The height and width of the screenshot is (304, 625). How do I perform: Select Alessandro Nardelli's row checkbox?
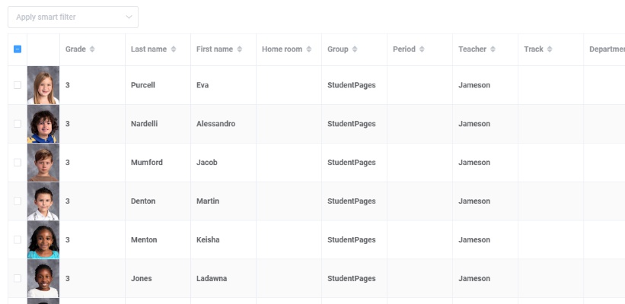(x=18, y=124)
